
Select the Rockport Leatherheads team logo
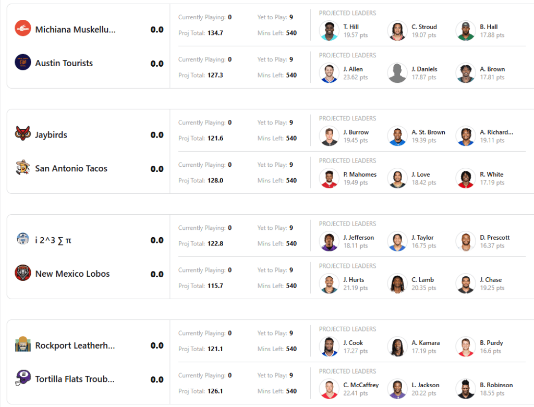click(23, 344)
